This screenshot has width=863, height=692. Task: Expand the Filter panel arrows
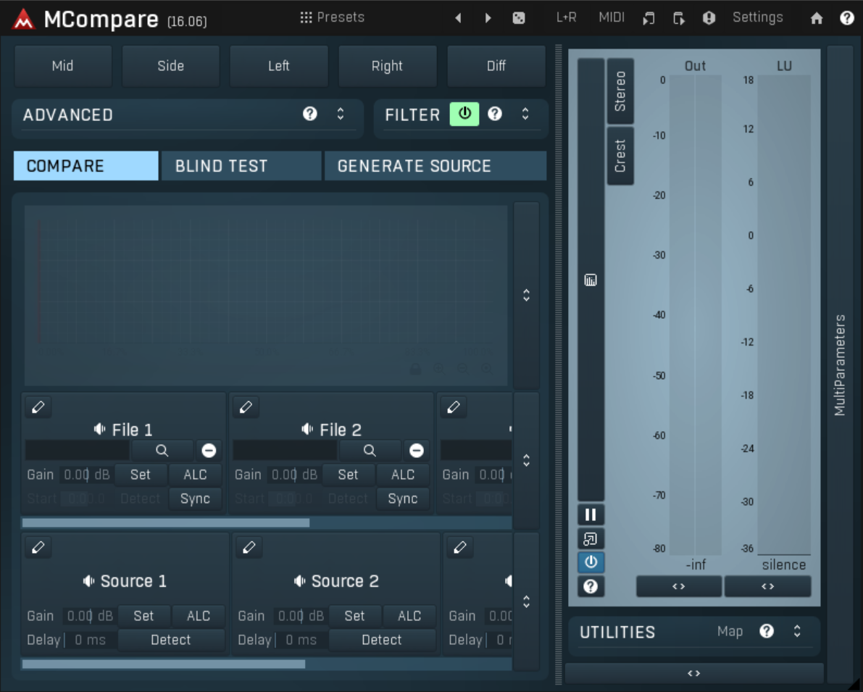pos(525,114)
